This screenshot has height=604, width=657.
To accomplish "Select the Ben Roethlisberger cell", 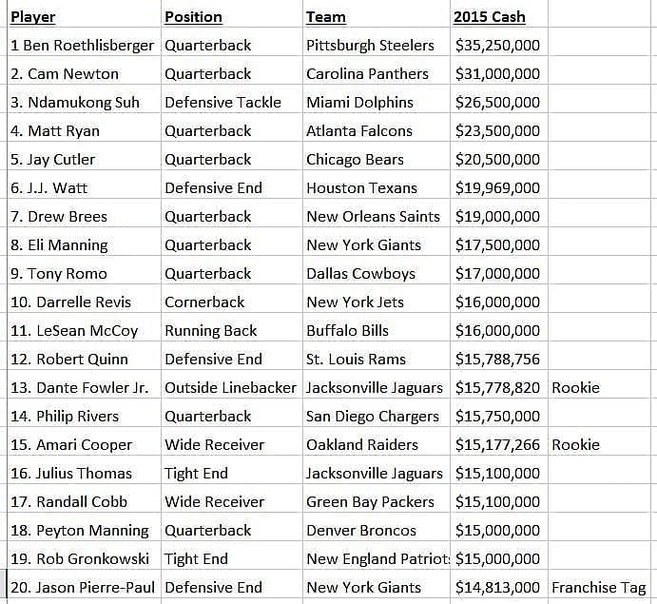I will pos(82,45).
